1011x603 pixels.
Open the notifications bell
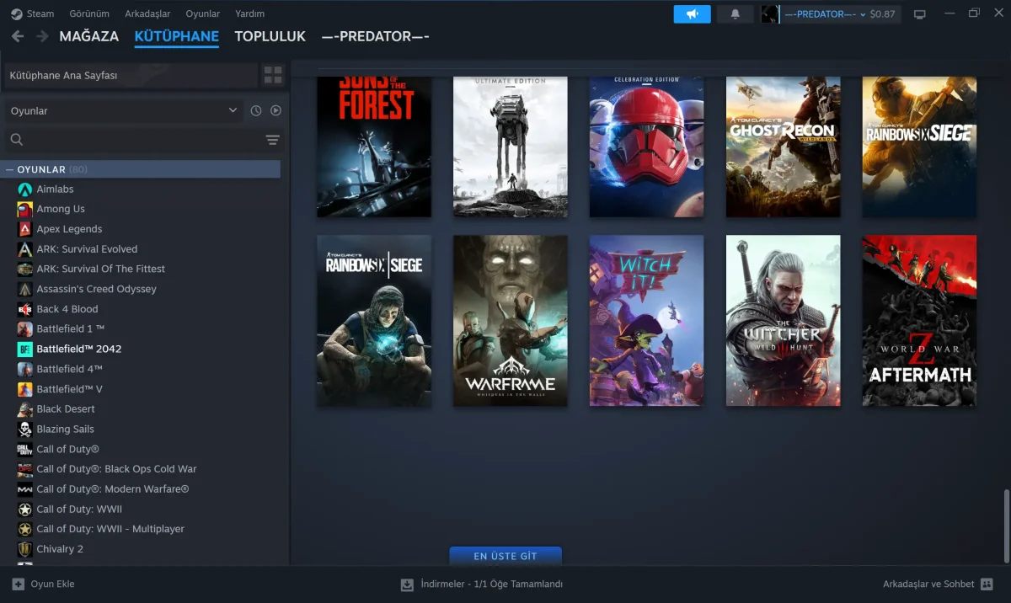coord(734,13)
